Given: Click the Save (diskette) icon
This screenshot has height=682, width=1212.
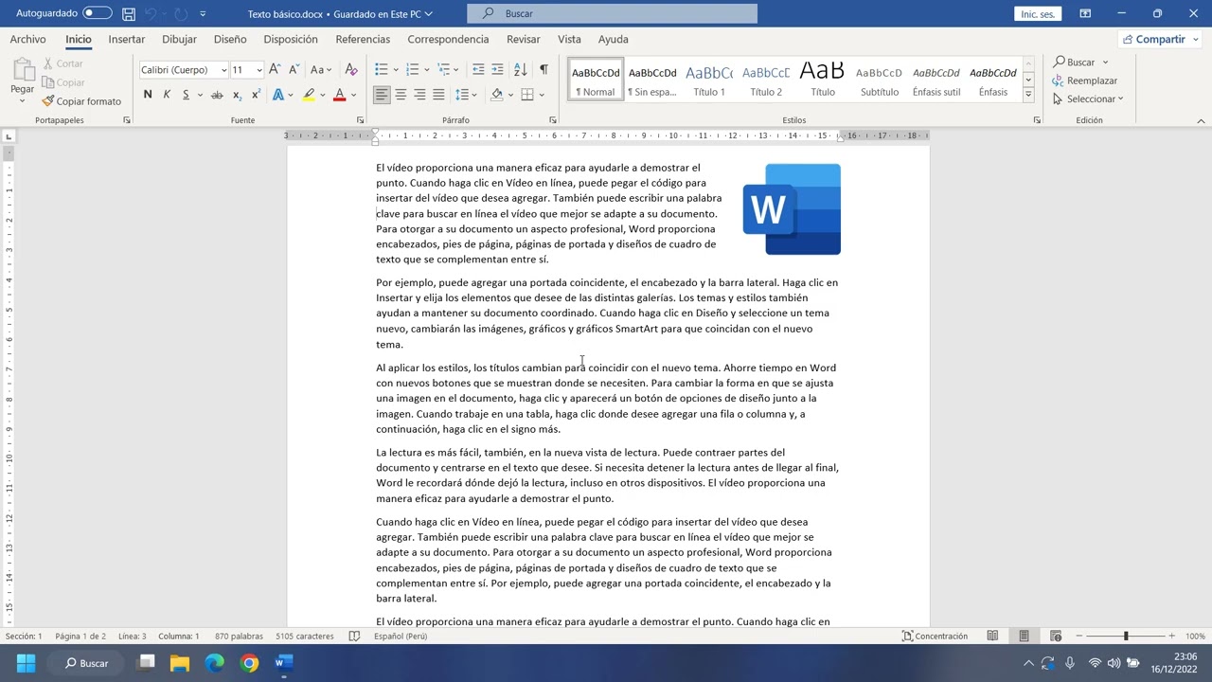Looking at the screenshot, I should pos(129,14).
